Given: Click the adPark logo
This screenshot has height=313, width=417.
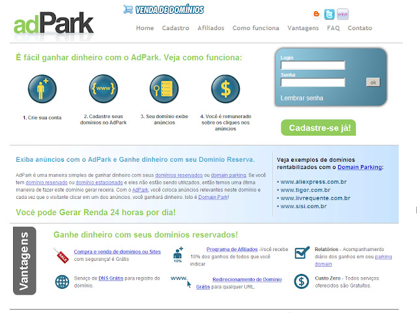Looking at the screenshot, I should (x=53, y=23).
